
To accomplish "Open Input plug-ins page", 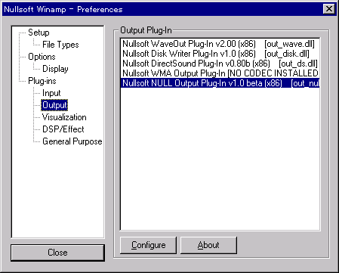I will [x=51, y=93].
